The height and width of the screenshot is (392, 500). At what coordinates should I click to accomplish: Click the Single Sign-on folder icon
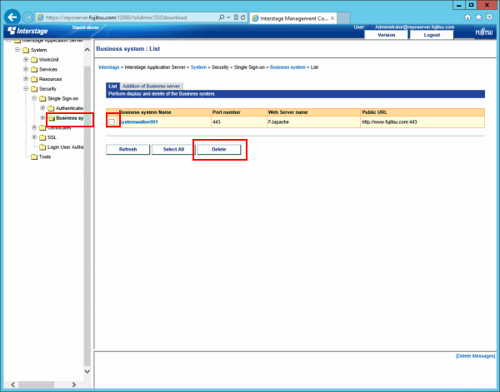42,99
